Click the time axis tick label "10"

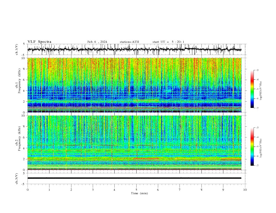(245, 190)
